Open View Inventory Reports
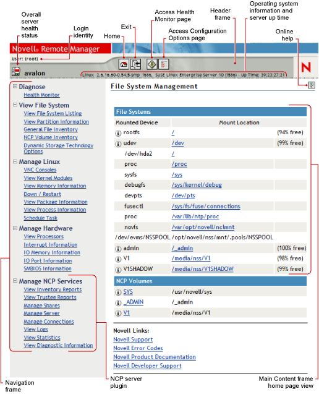The width and height of the screenshot is (319, 394). pos(53,289)
